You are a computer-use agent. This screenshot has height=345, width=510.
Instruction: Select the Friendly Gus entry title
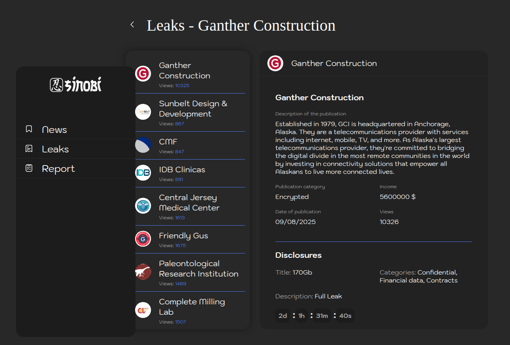coord(183,236)
